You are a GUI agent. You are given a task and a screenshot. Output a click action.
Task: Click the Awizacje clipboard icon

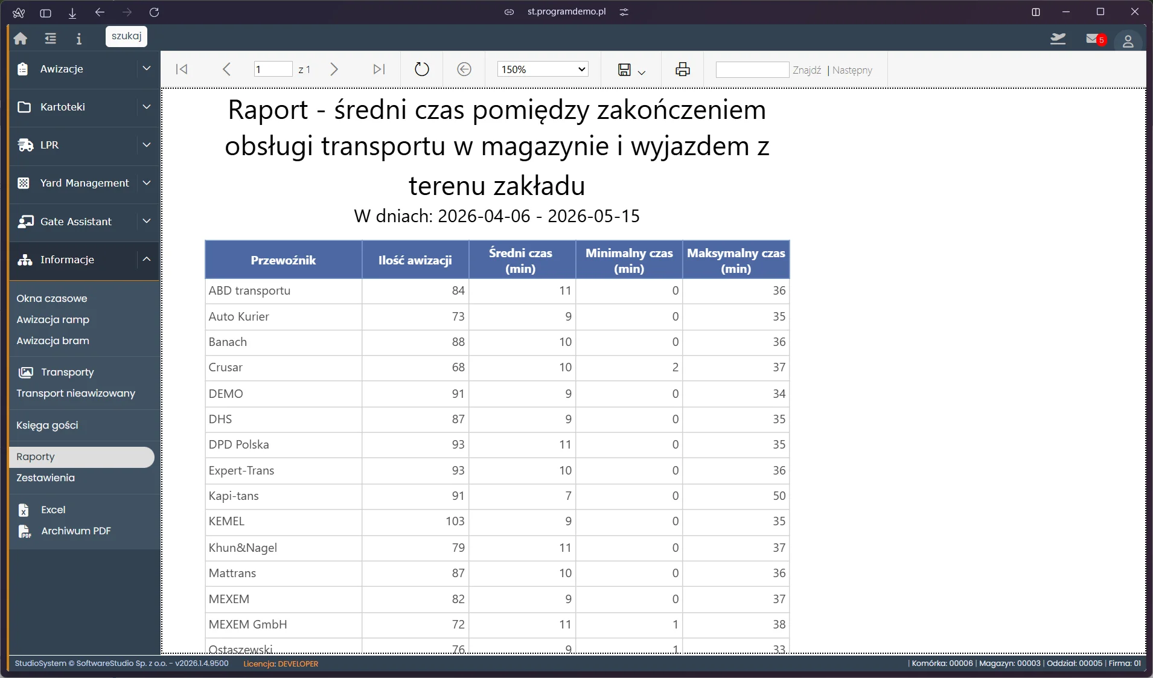pyautogui.click(x=23, y=69)
